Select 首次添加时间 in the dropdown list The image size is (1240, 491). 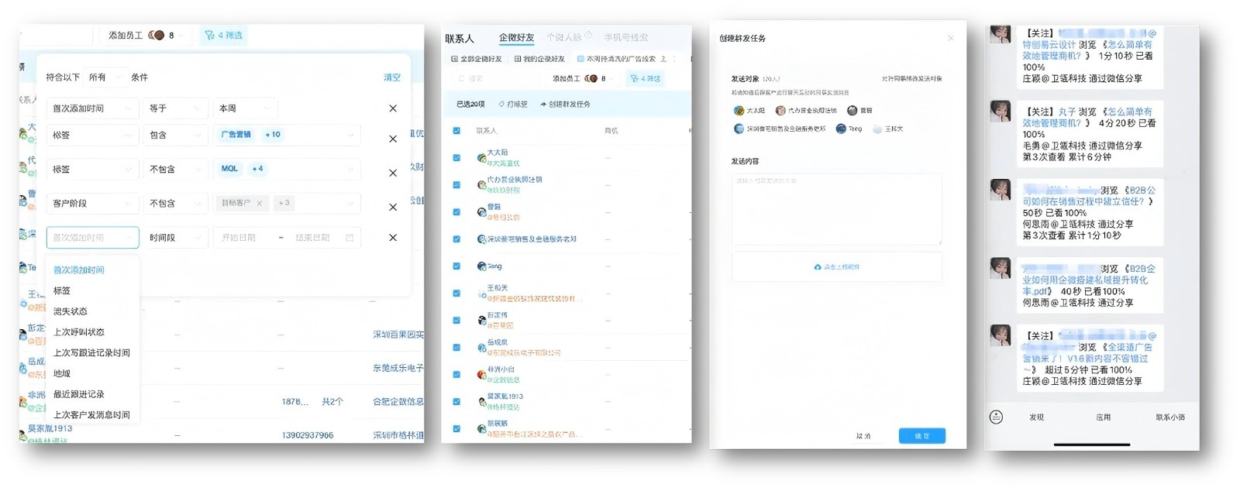[x=79, y=270]
